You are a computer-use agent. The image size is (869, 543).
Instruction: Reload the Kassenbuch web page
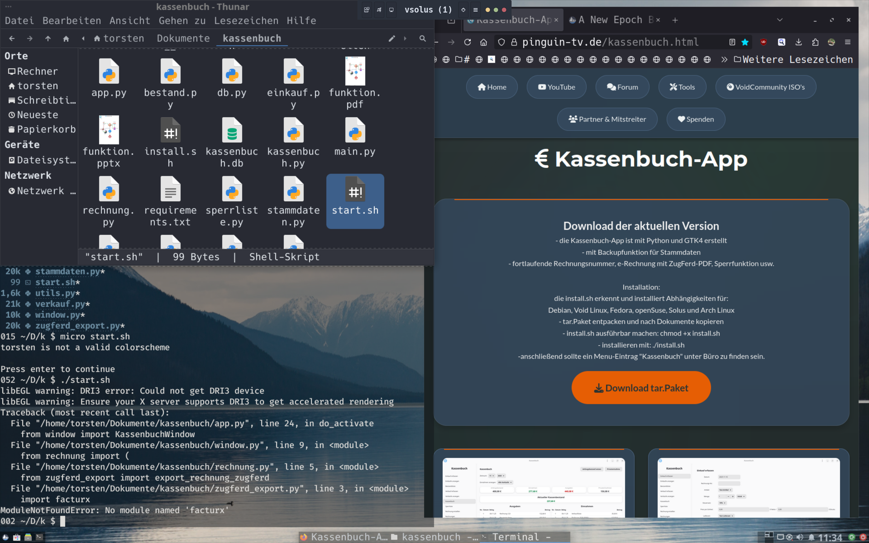click(x=468, y=42)
